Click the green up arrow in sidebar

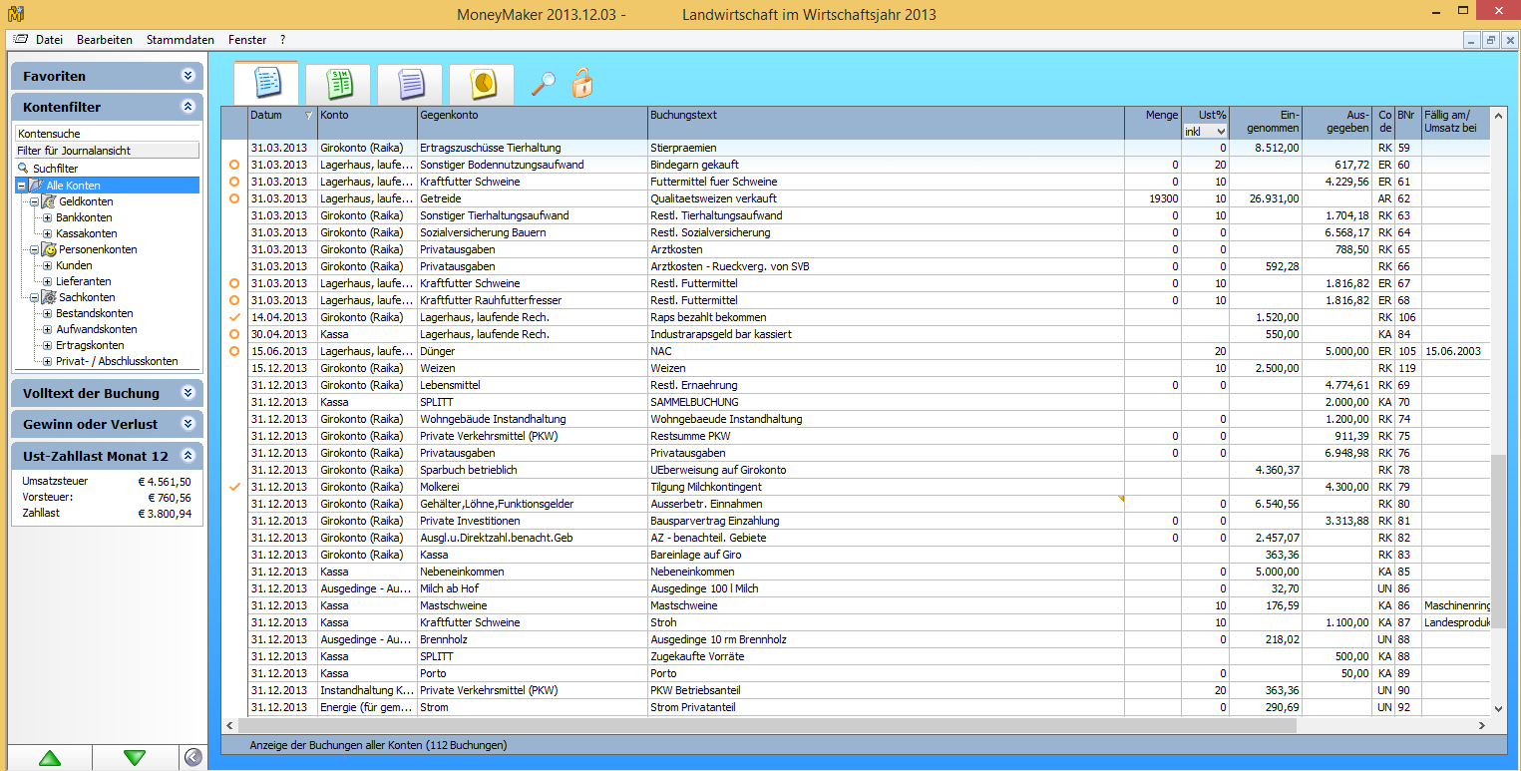(49, 758)
